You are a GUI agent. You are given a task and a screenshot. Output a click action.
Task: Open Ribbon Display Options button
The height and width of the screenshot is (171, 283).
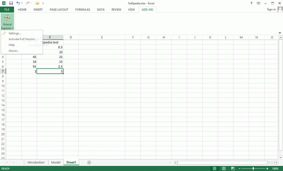point(258,3)
